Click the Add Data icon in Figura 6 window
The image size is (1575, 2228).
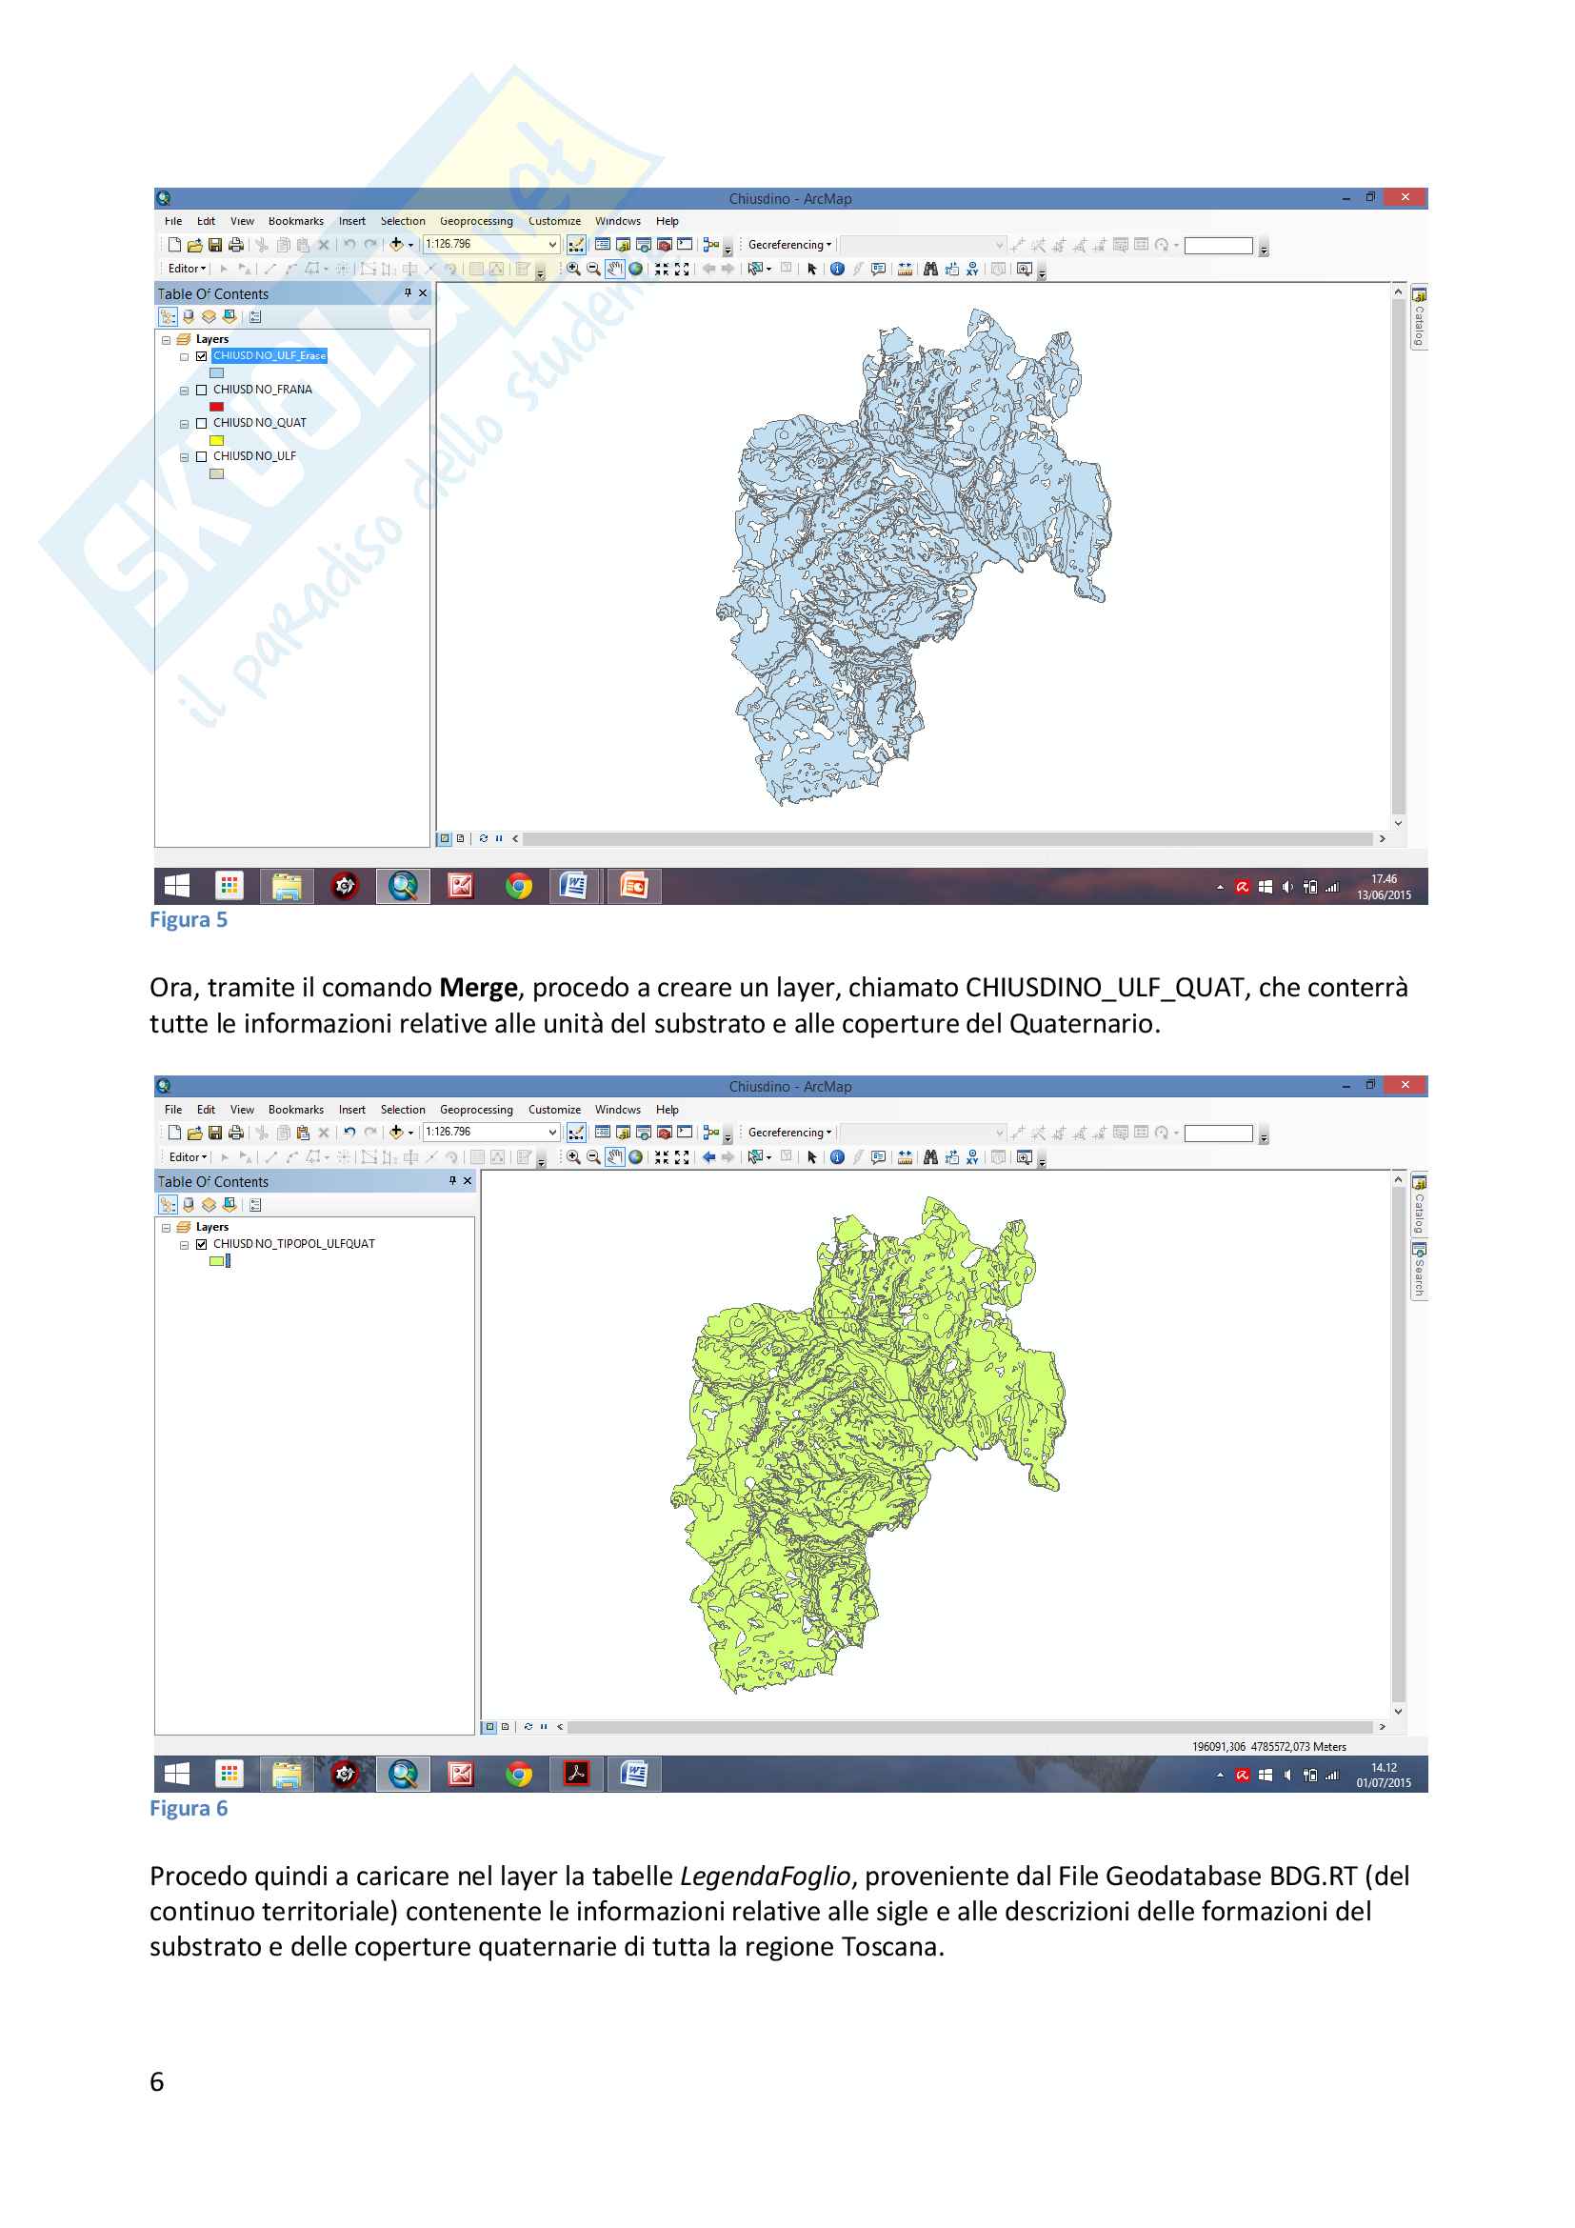tap(396, 1132)
